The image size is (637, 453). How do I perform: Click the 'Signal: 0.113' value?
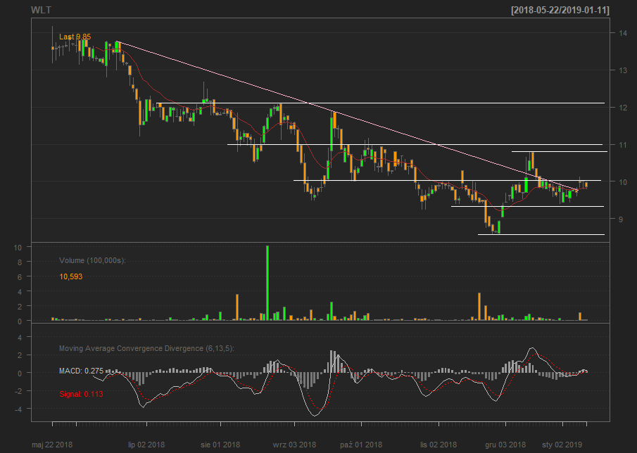pos(81,394)
